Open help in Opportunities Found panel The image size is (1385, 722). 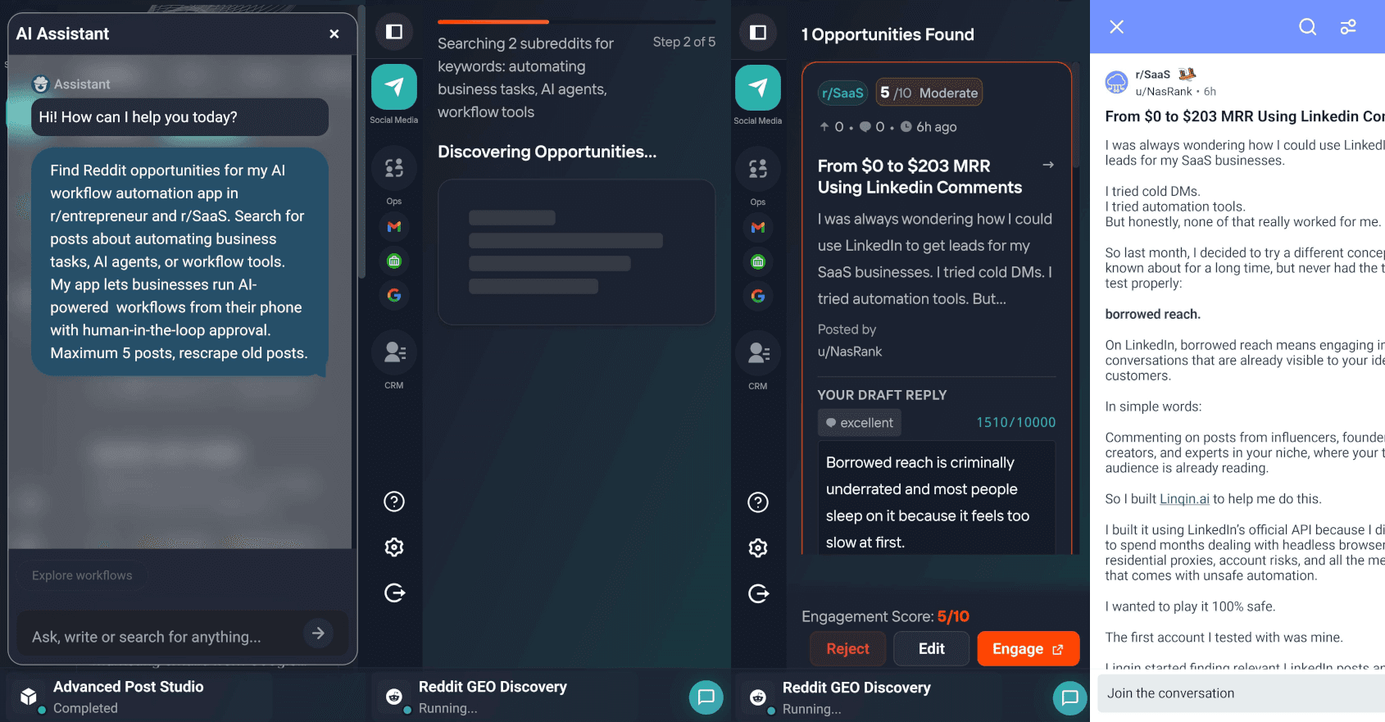point(758,502)
